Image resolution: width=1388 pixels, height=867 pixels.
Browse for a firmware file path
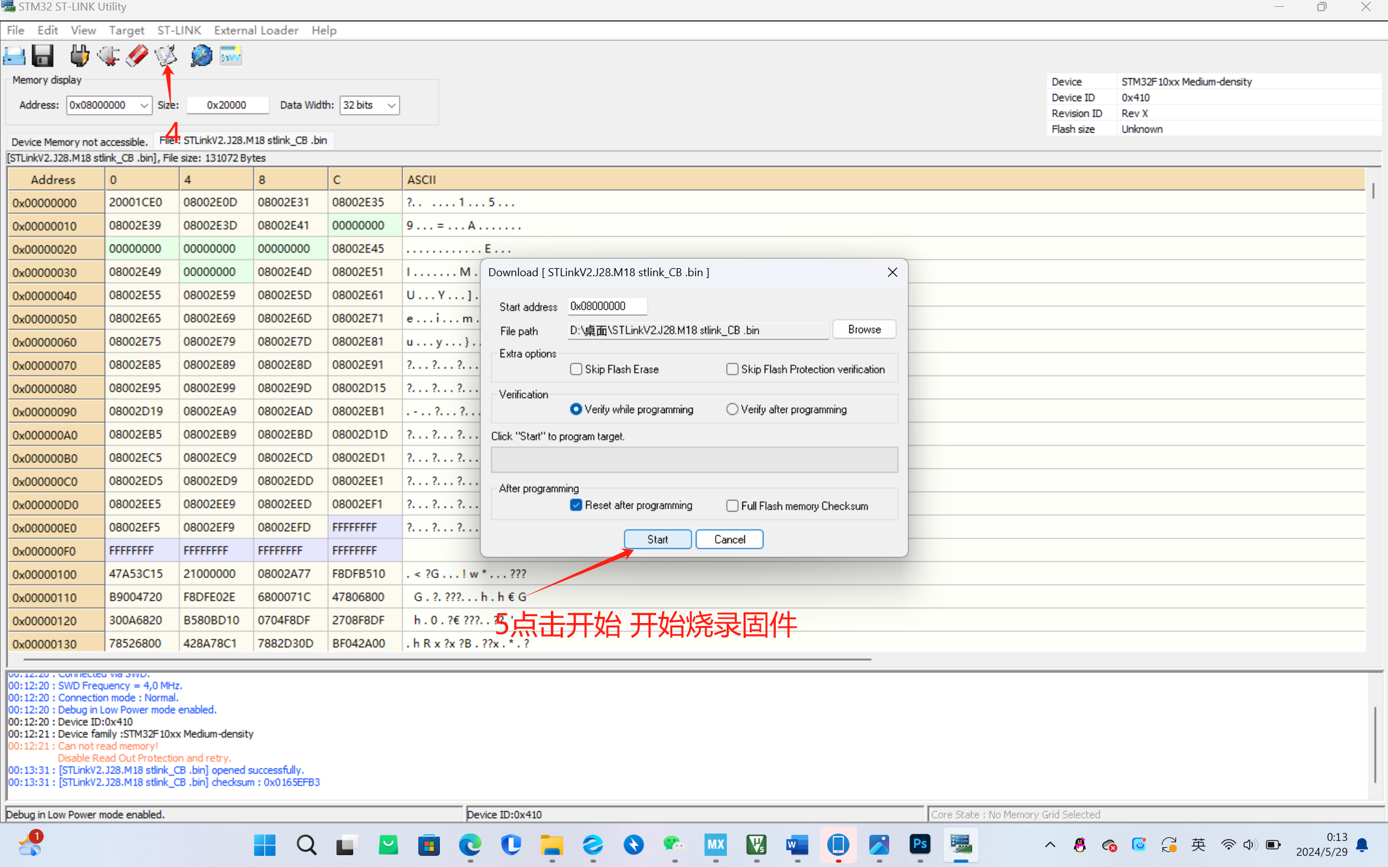coord(864,329)
